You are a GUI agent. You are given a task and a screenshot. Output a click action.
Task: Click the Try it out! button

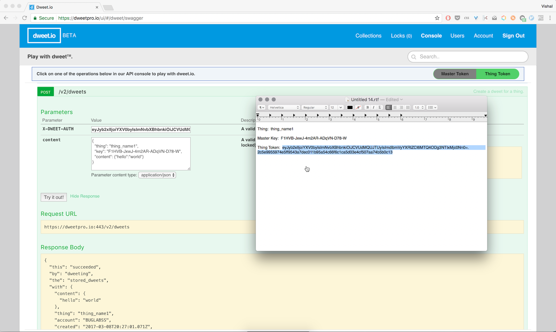point(54,197)
